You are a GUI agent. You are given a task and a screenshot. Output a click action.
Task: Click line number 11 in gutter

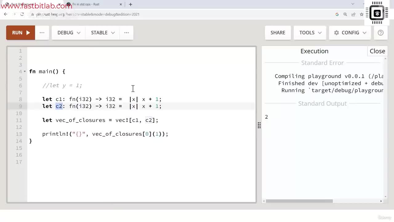click(19, 120)
